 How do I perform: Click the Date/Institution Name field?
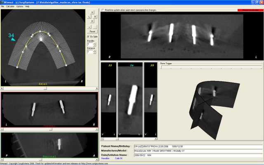[198, 155]
